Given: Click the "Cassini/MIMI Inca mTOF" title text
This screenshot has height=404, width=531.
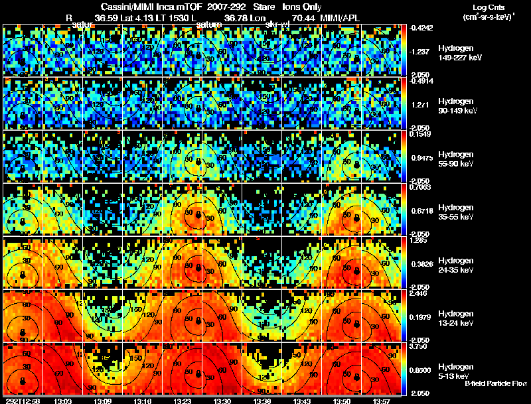Looking at the screenshot, I should click(x=151, y=7).
